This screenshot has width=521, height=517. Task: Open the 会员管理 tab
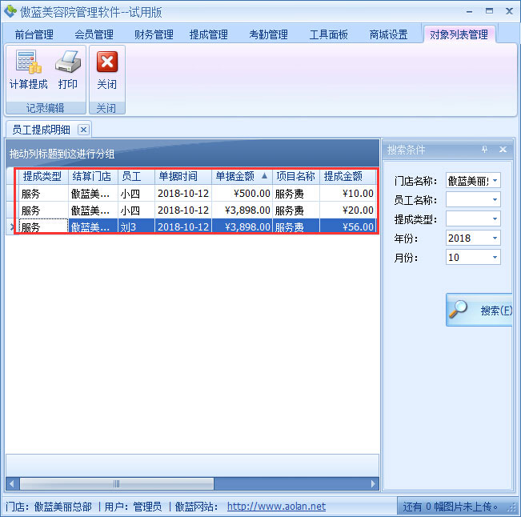pyautogui.click(x=94, y=34)
